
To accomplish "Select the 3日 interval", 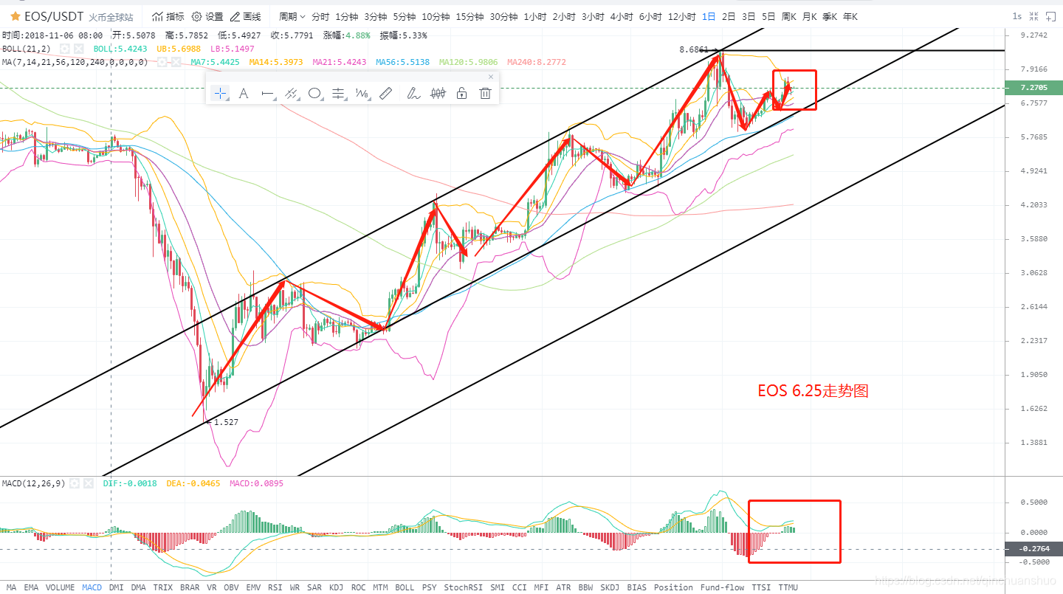I will coord(749,16).
